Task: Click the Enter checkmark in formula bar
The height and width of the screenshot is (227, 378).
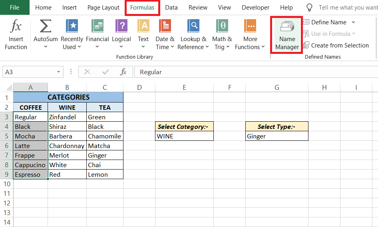Action: point(105,72)
